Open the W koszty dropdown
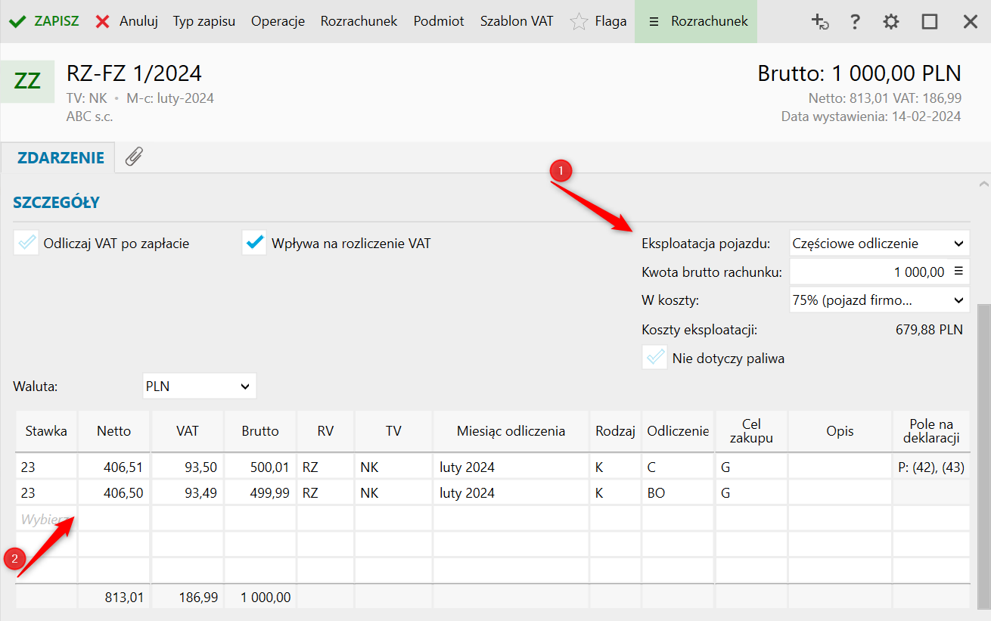 (x=879, y=300)
